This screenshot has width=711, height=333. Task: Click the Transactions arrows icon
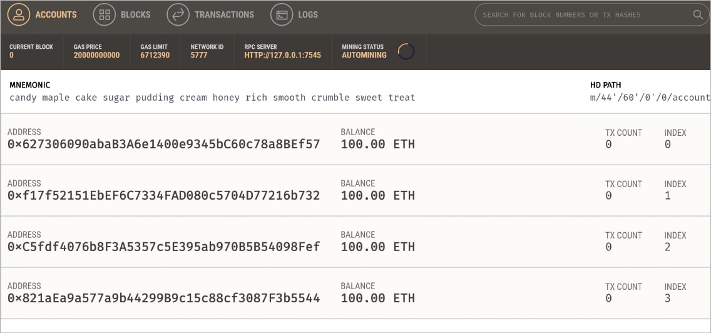click(x=178, y=14)
